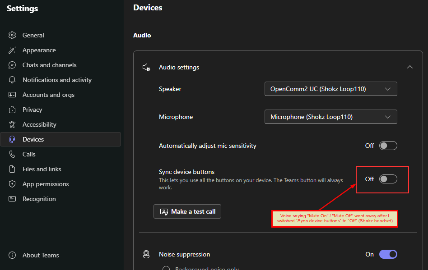This screenshot has width=428, height=270.
Task: Go to Appearance settings
Action: click(60, 50)
